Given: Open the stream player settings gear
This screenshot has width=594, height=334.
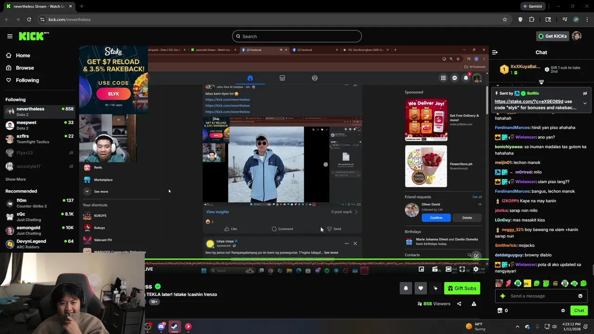Looking at the screenshot, I should click(x=476, y=269).
